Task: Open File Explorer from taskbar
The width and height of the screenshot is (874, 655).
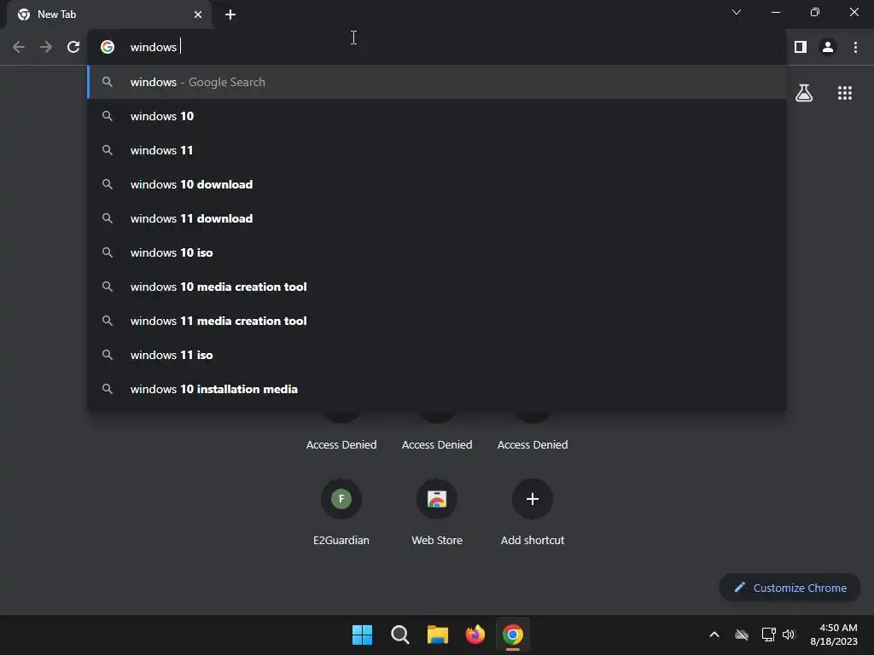Action: (x=438, y=635)
